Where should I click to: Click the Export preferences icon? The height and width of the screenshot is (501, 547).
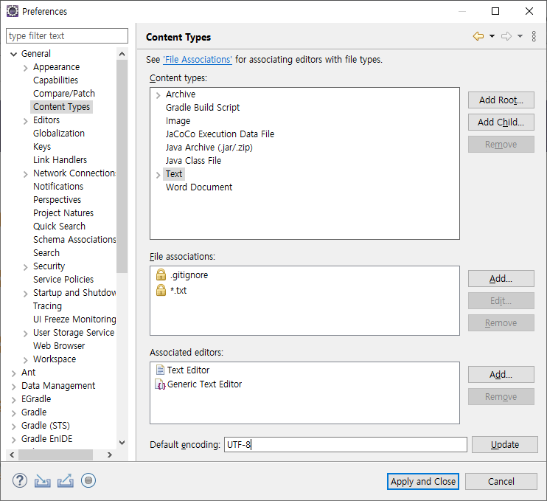[x=66, y=481]
